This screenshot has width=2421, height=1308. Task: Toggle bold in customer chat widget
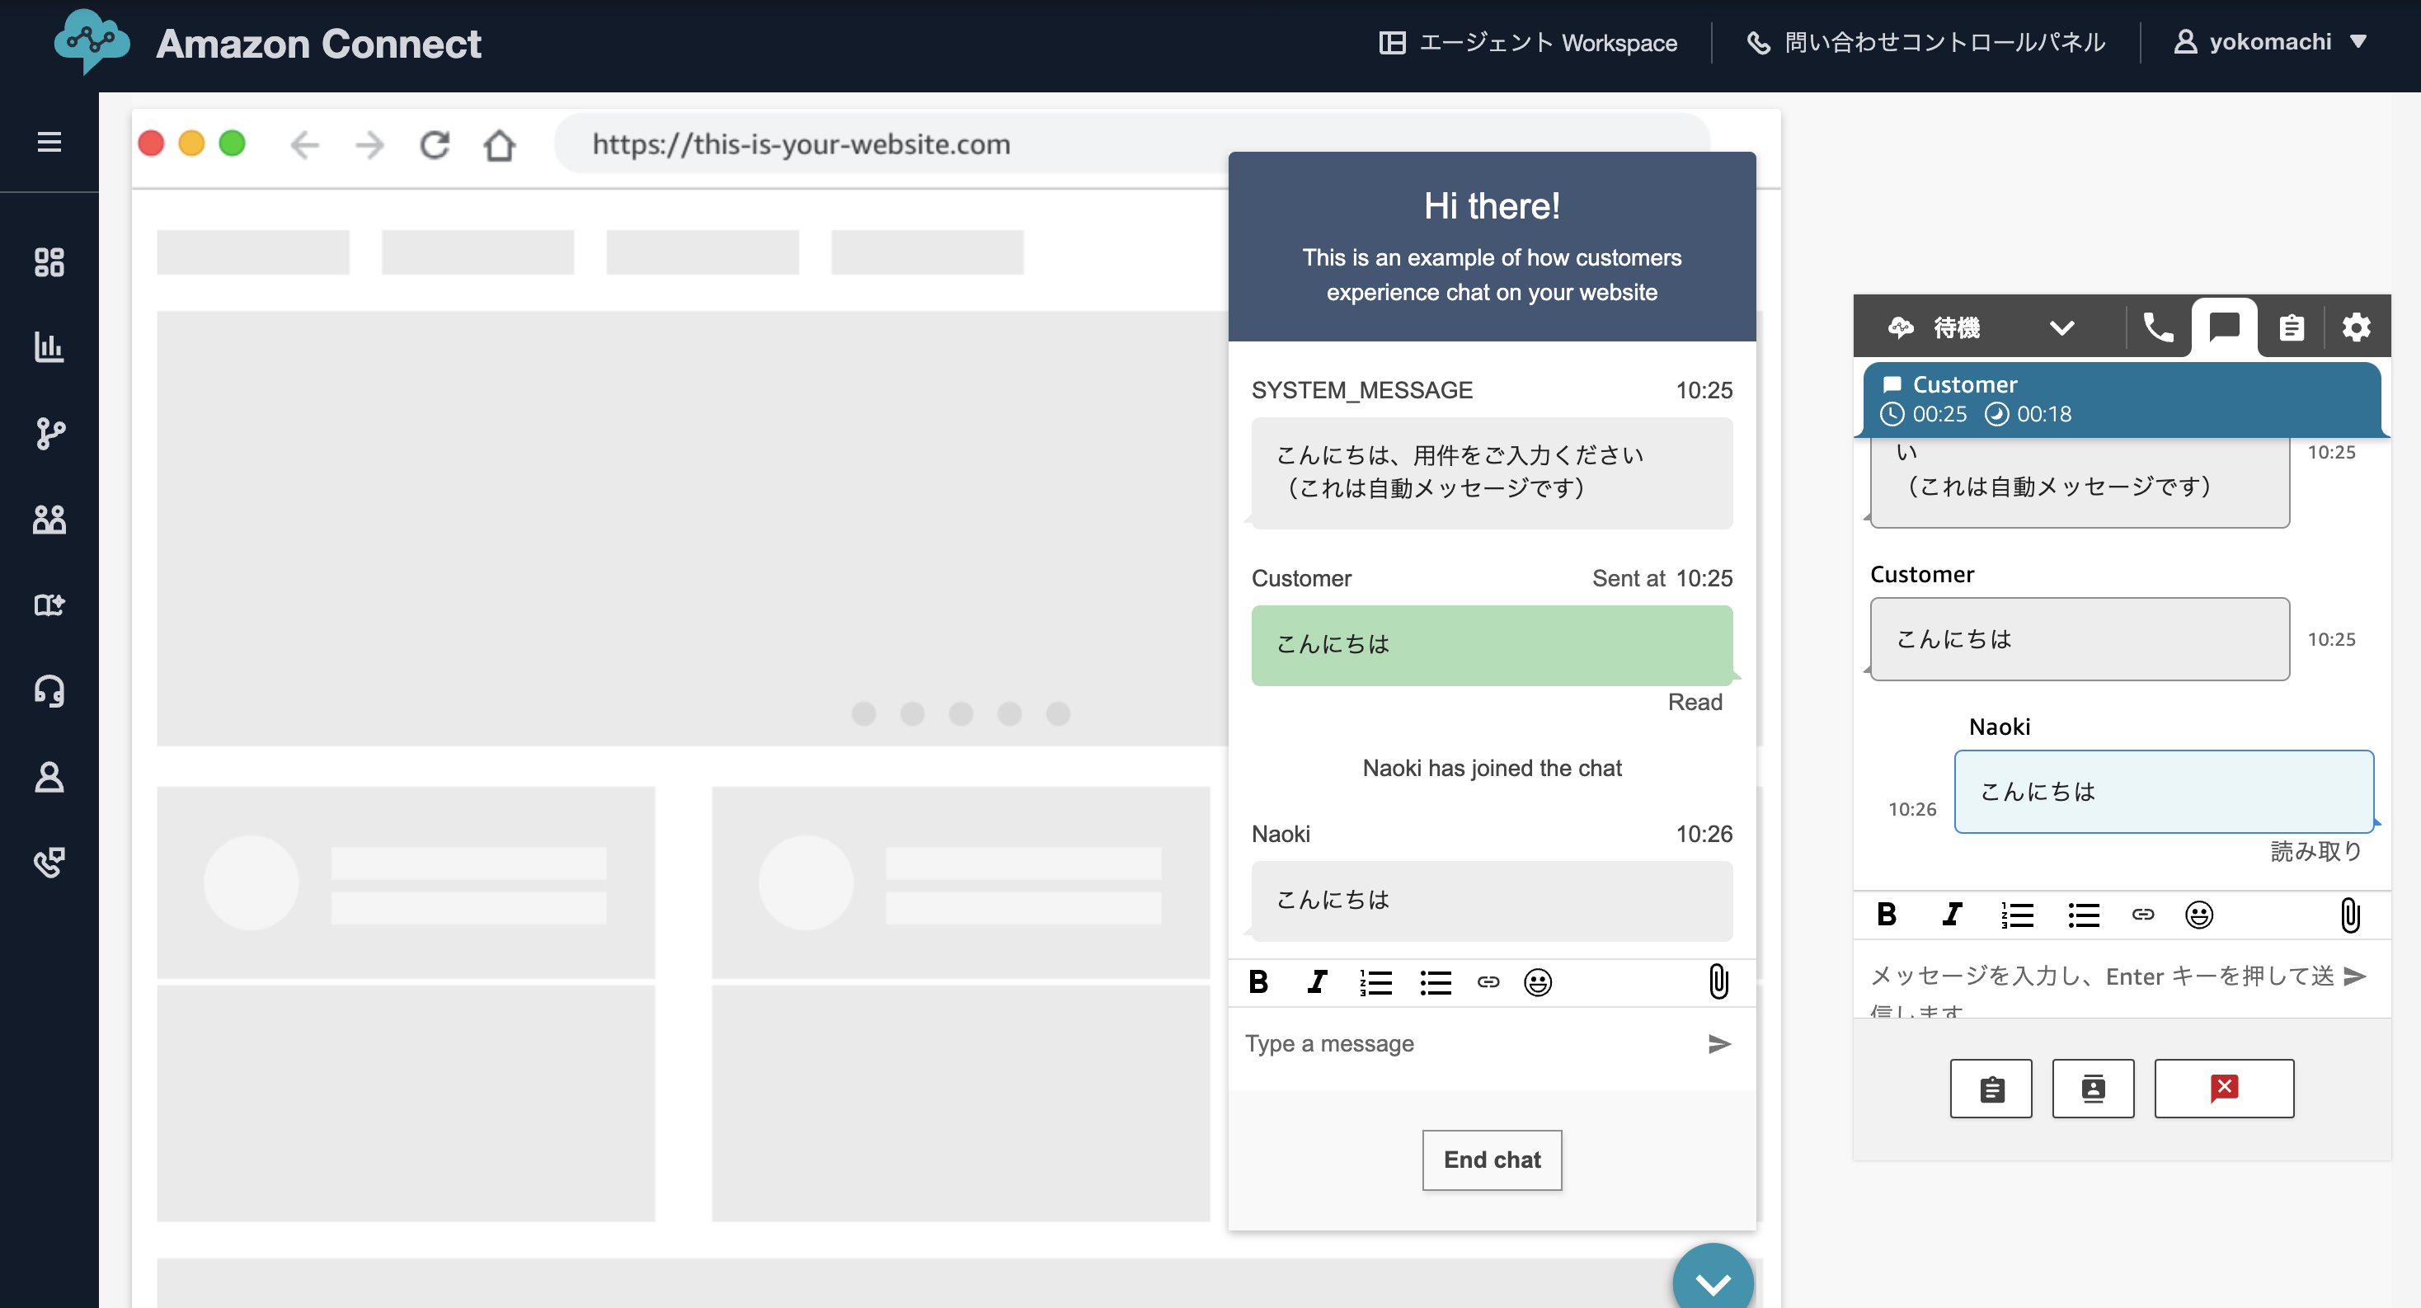tap(1258, 982)
